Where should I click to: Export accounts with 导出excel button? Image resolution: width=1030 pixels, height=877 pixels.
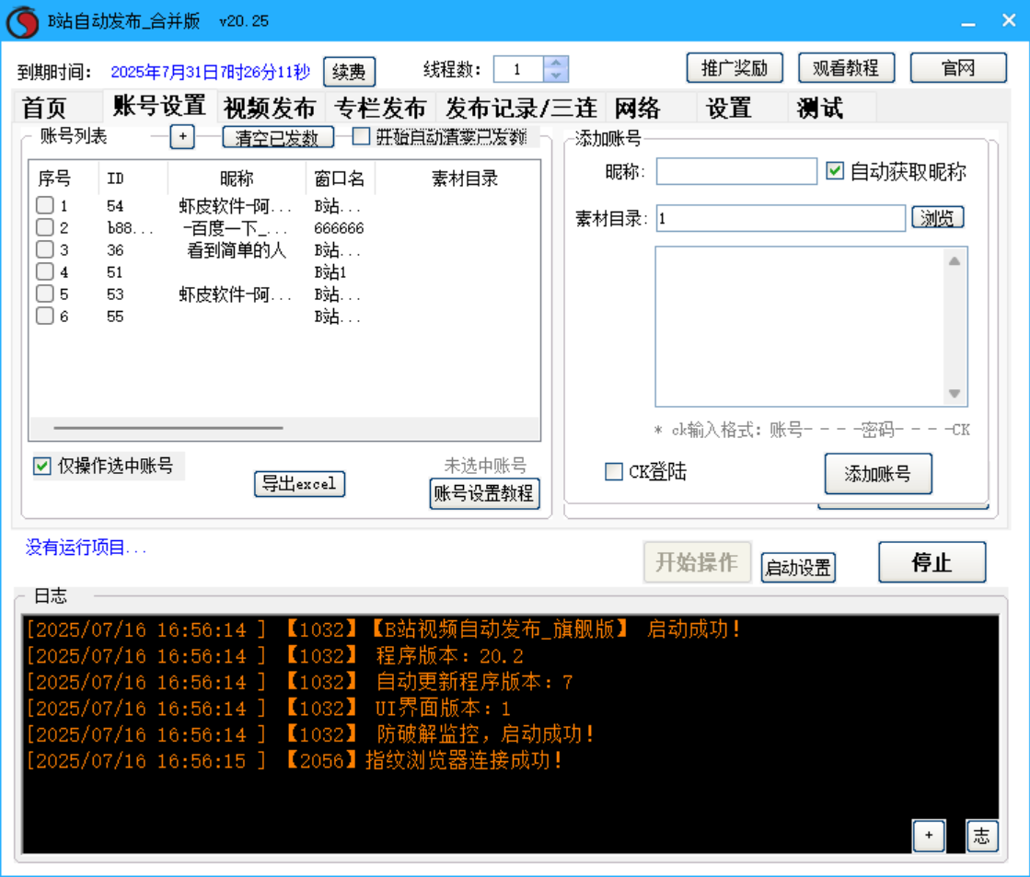coord(299,484)
